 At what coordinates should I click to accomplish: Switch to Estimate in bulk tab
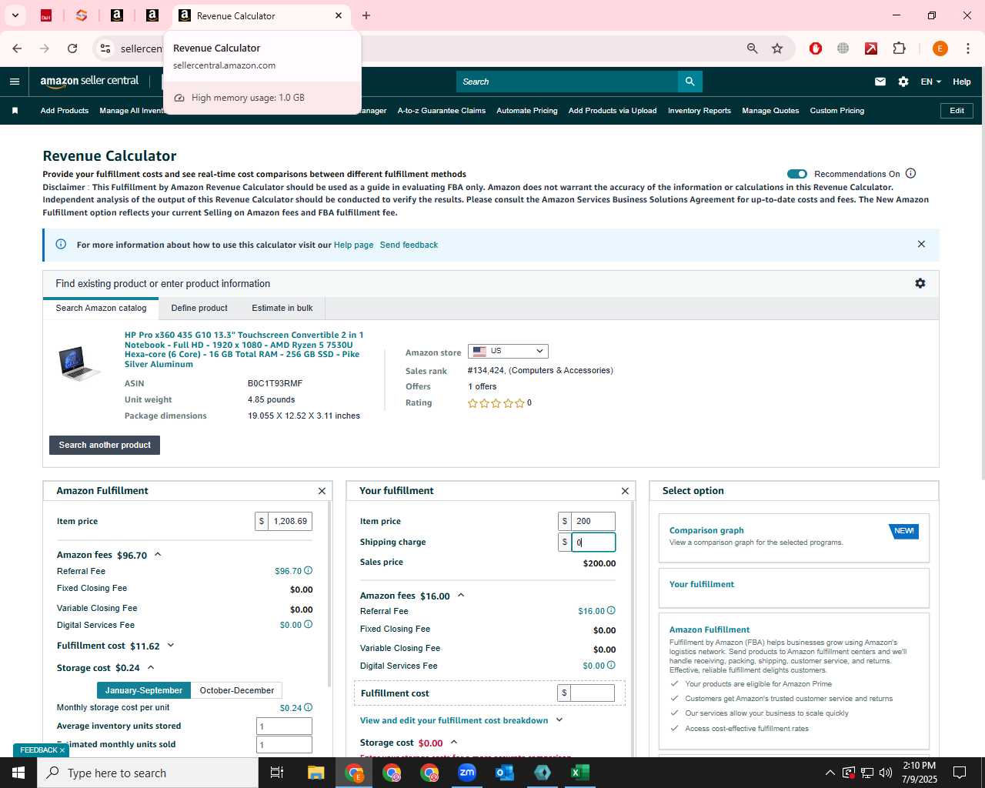282,308
